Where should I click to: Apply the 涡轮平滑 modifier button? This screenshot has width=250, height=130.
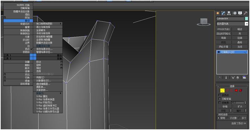(224, 47)
